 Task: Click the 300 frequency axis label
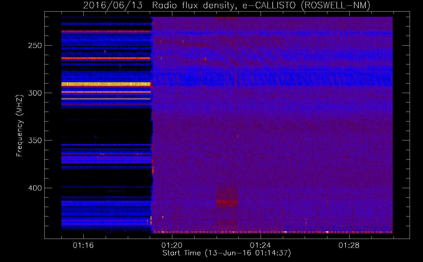click(35, 93)
